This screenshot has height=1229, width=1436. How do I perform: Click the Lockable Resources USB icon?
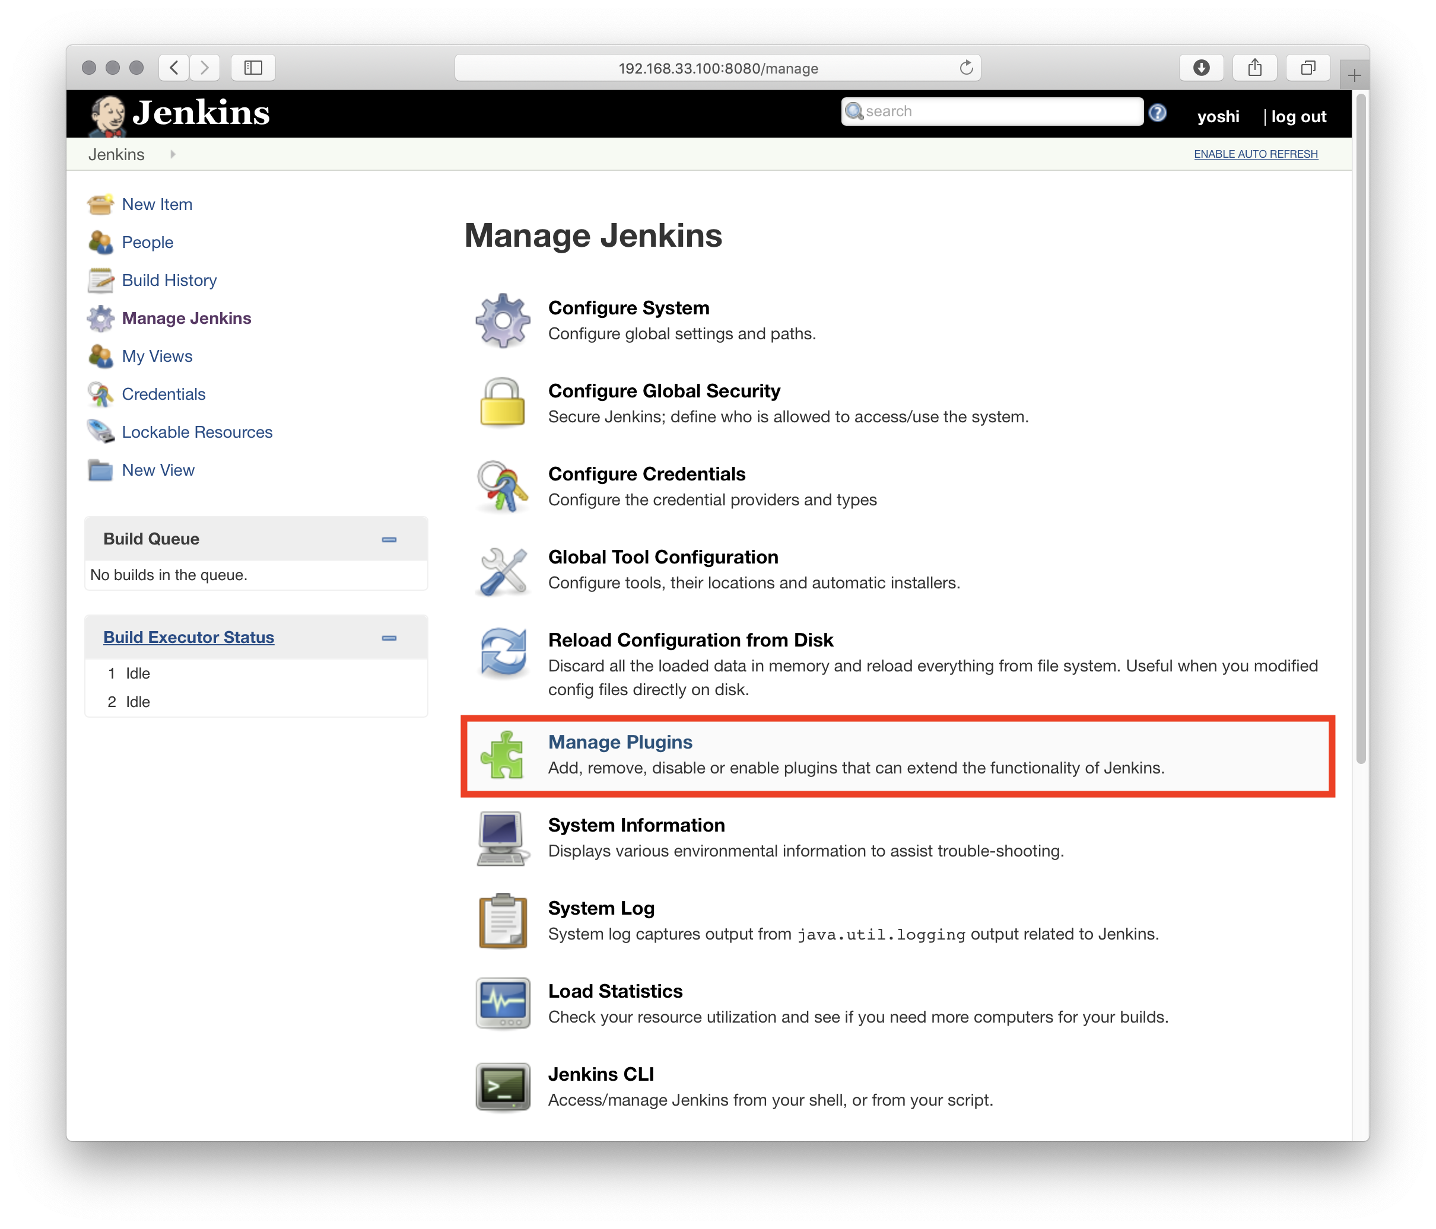pyautogui.click(x=100, y=432)
